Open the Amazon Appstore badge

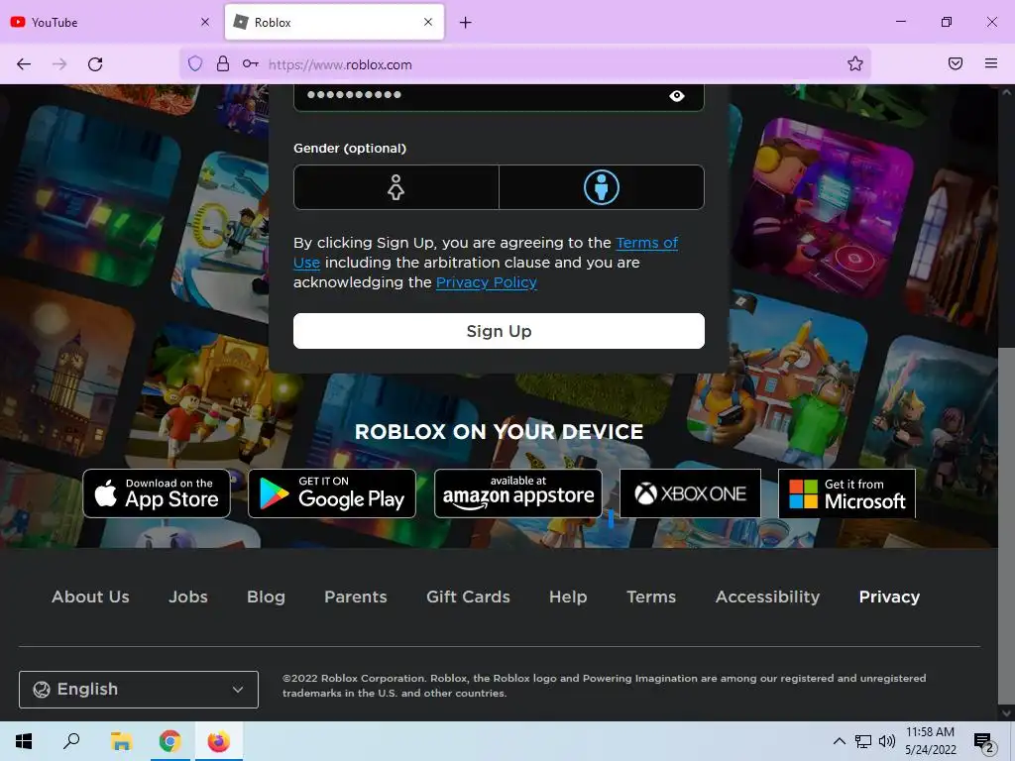(x=517, y=493)
